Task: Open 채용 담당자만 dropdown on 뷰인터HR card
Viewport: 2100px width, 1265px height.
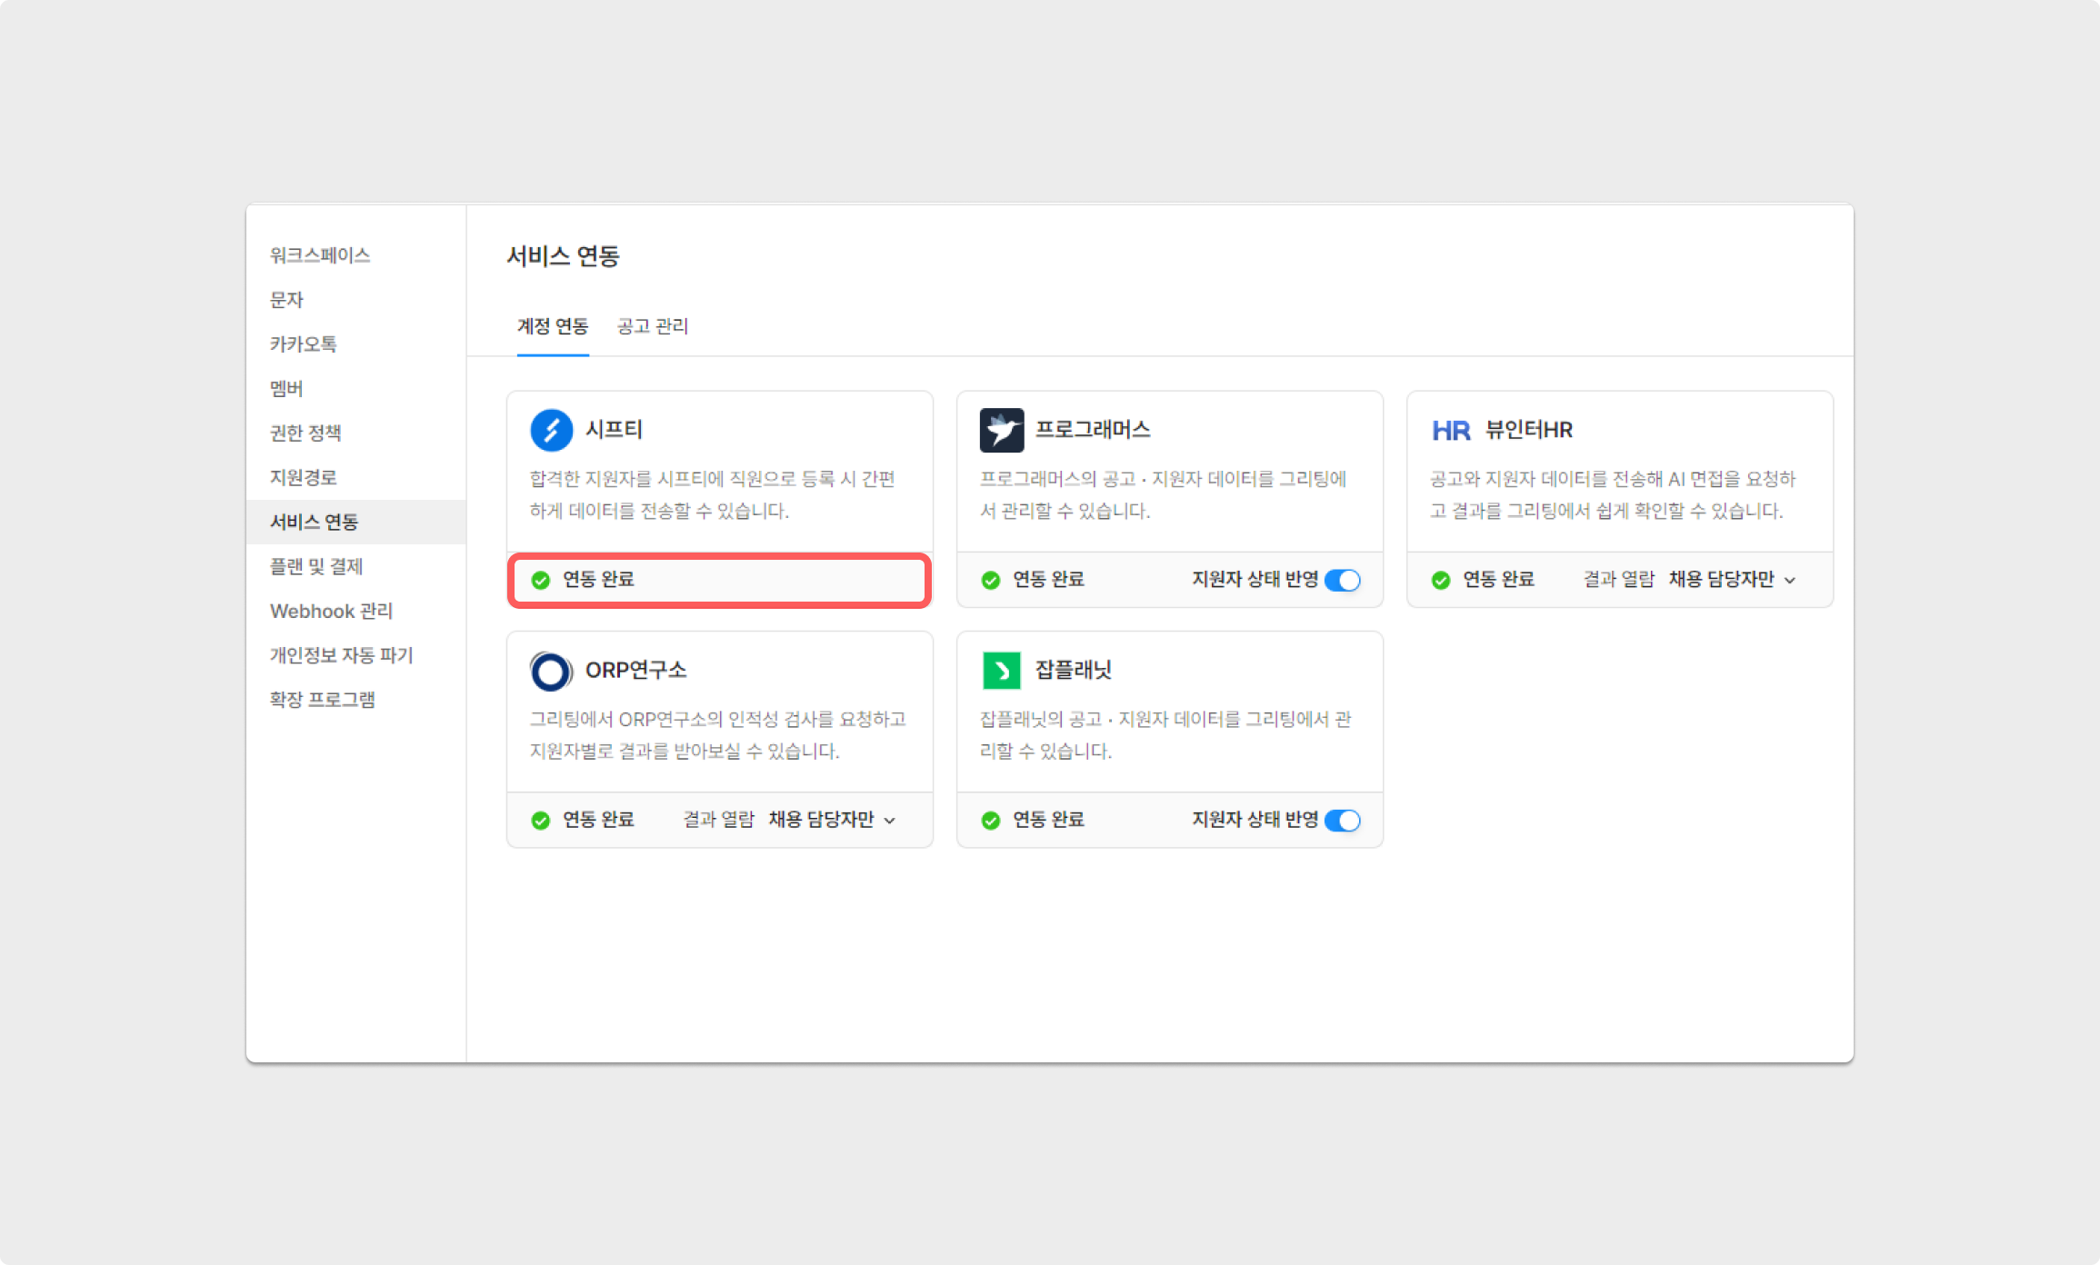Action: (1732, 580)
